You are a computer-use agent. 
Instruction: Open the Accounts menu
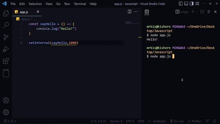point(6,100)
